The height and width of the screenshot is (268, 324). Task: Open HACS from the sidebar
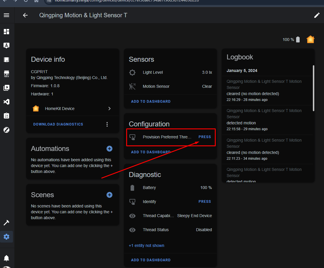(x=6, y=73)
